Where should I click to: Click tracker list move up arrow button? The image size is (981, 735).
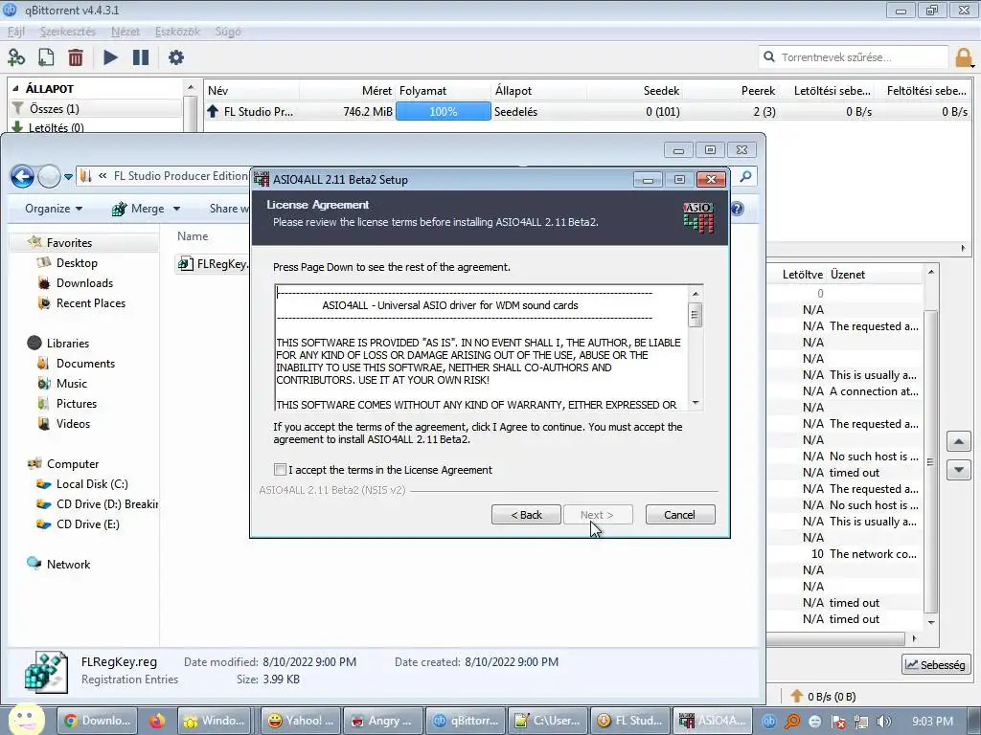[x=958, y=442]
